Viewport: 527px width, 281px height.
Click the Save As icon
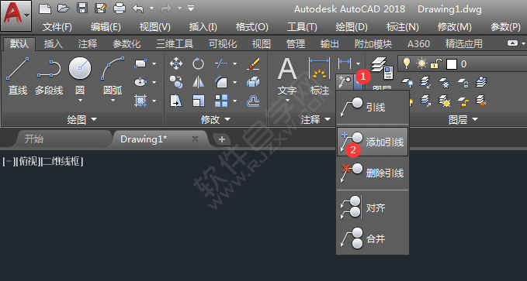coord(100,9)
